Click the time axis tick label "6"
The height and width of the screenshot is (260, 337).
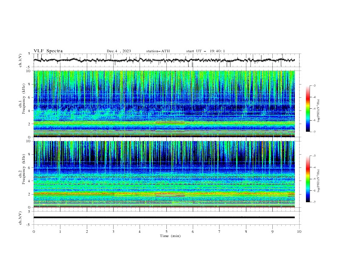tap(193, 232)
